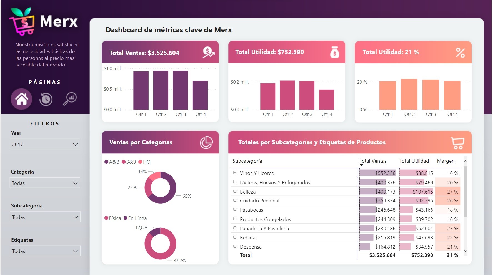
Task: Open the history clock page icon
Action: click(46, 99)
